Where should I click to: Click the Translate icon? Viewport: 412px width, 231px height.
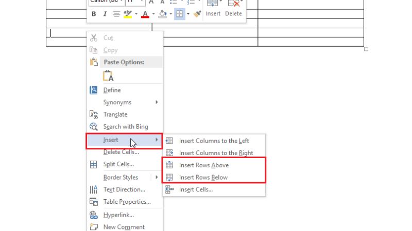(x=94, y=114)
